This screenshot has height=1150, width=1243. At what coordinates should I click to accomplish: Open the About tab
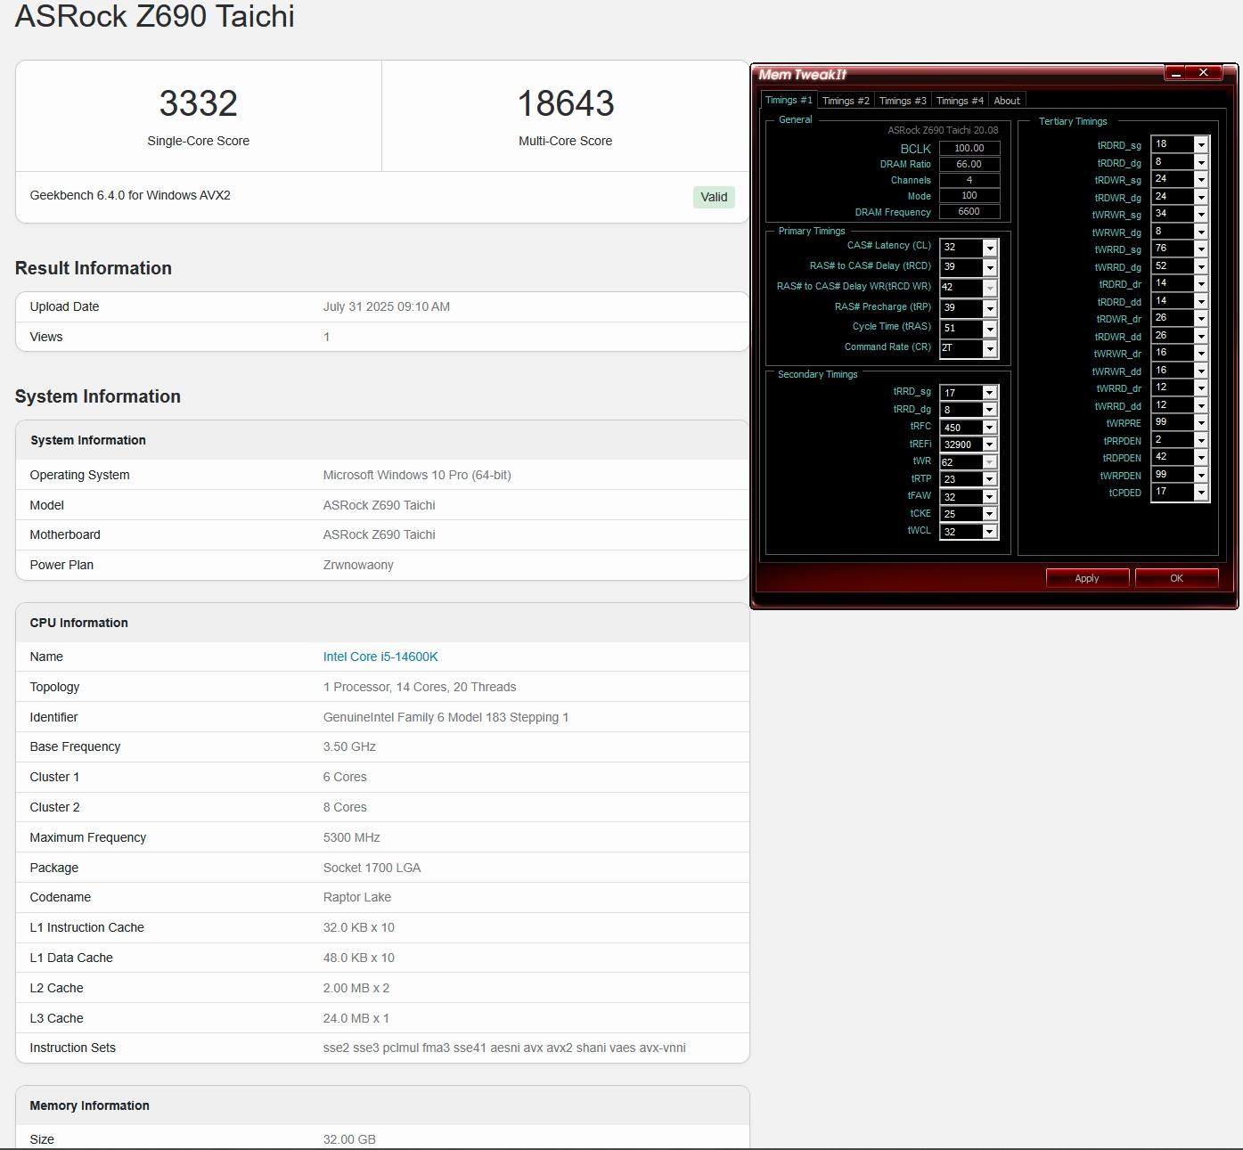[x=1007, y=101]
